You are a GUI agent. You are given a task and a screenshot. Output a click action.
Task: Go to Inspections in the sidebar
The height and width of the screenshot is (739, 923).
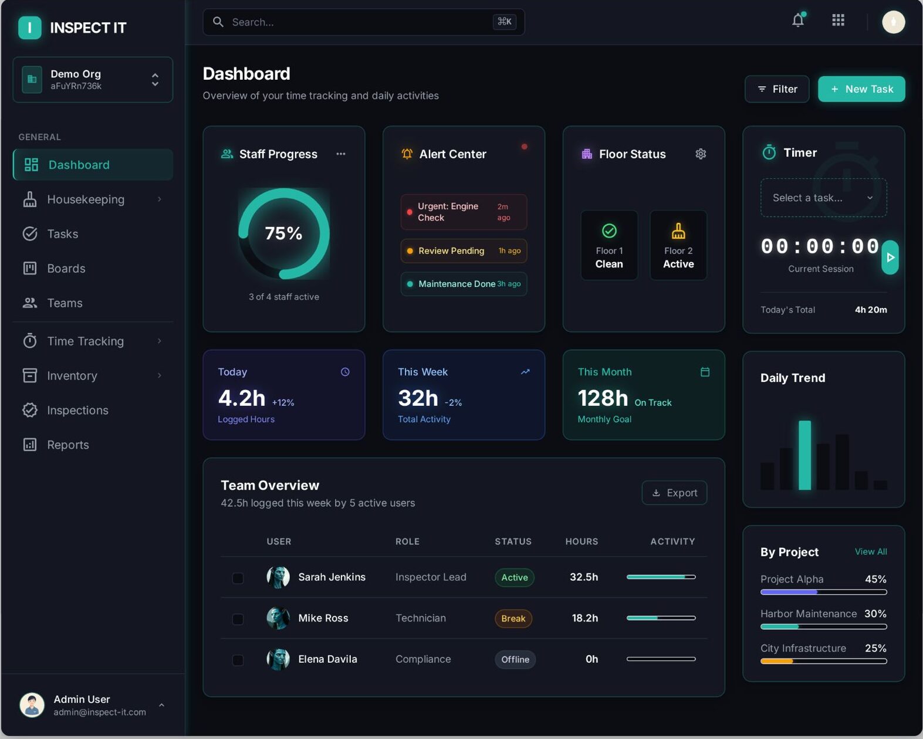[x=77, y=411]
